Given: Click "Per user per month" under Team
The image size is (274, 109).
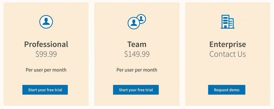Looking at the screenshot, I should click(137, 70).
